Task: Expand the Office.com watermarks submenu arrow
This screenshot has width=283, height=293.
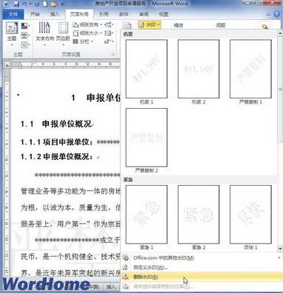Action: (x=279, y=258)
